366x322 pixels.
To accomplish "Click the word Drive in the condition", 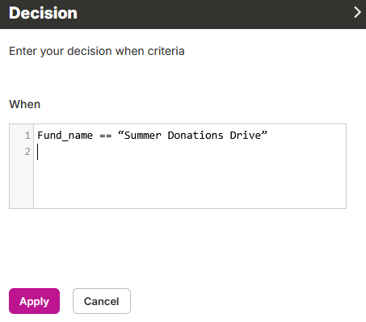I will point(246,135).
